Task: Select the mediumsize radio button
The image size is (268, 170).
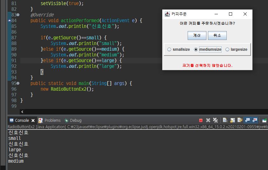Action: [x=196, y=49]
